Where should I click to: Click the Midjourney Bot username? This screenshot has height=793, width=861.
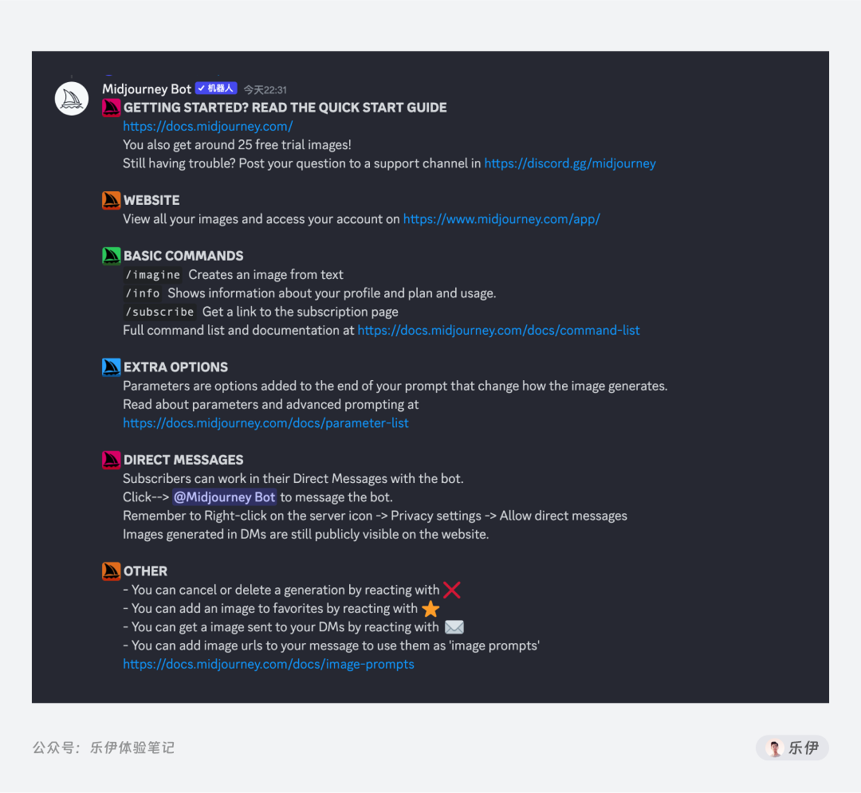coord(147,89)
